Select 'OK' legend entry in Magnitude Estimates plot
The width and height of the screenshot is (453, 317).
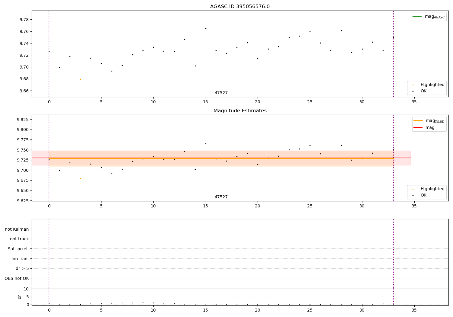(x=423, y=195)
